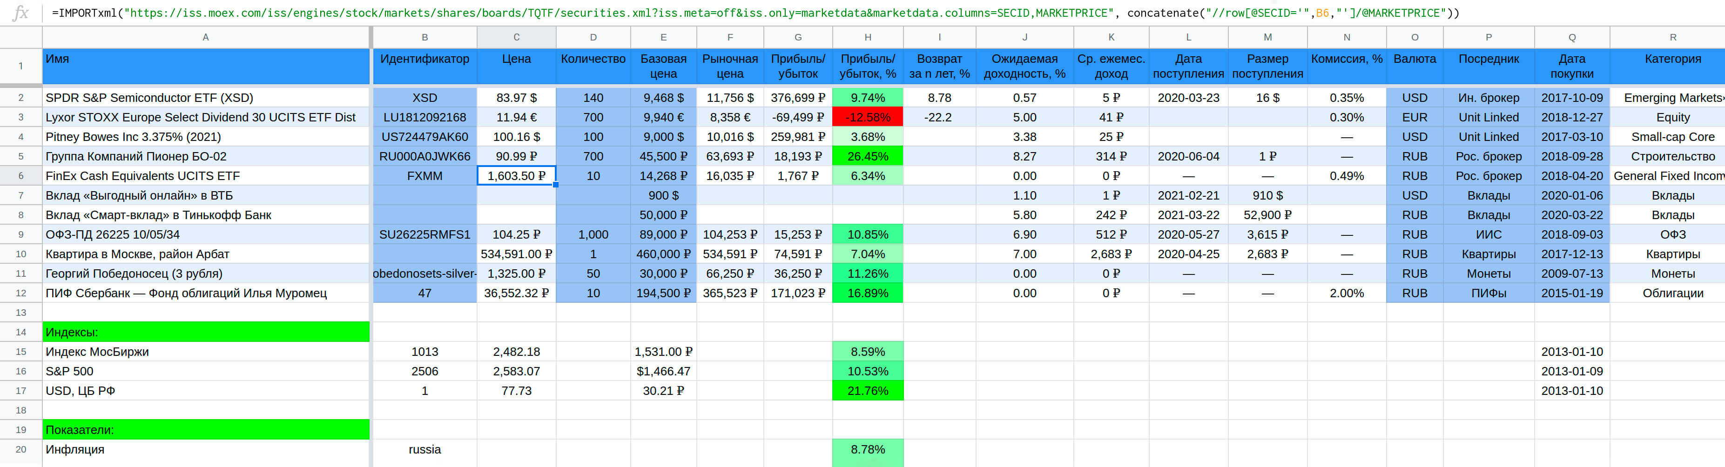Click into the formula bar IMPORTXML text
Viewport: 1725px width, 467px height.
click(755, 13)
